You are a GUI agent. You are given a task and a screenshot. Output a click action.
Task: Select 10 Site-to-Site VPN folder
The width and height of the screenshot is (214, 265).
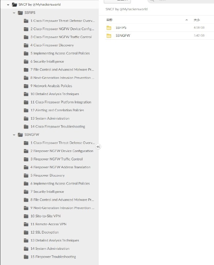coord(45,216)
